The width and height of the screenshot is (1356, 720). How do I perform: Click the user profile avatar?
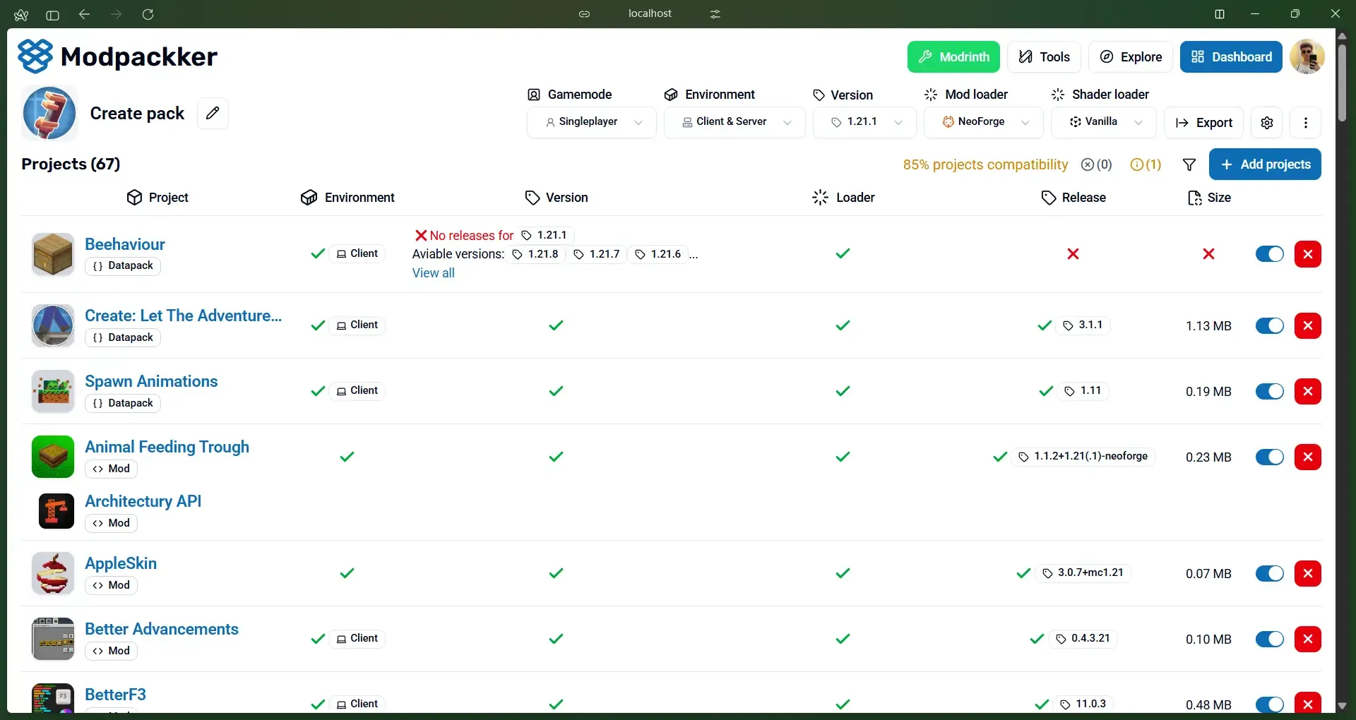[x=1307, y=56]
